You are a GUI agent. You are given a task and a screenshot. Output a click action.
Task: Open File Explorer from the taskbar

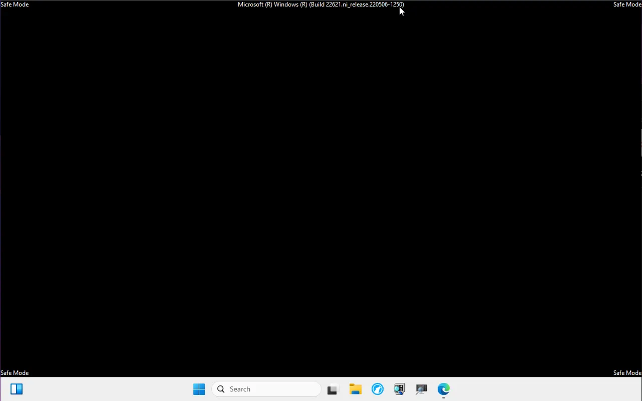tap(356, 389)
